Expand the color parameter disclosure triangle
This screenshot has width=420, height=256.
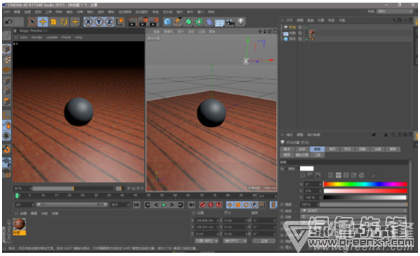[x=287, y=169]
